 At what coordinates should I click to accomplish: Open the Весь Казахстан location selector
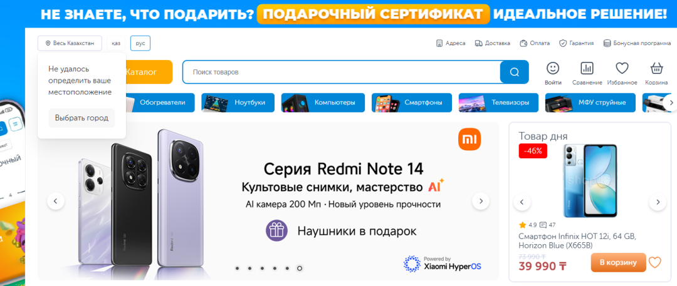70,43
